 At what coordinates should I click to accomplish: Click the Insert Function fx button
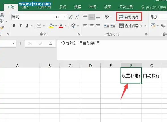(50, 44)
